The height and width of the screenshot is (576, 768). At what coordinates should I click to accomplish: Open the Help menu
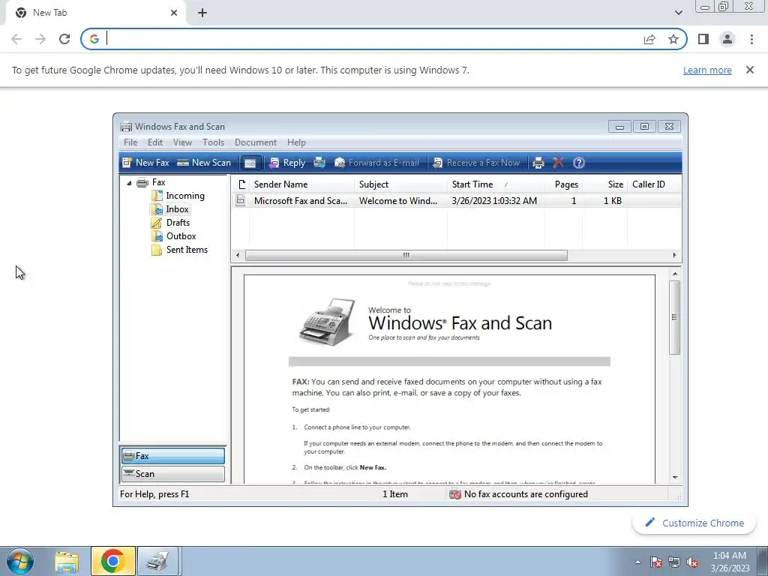coord(296,142)
